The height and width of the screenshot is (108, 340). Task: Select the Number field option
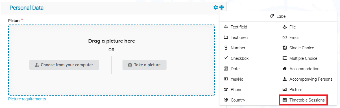coord(249,48)
